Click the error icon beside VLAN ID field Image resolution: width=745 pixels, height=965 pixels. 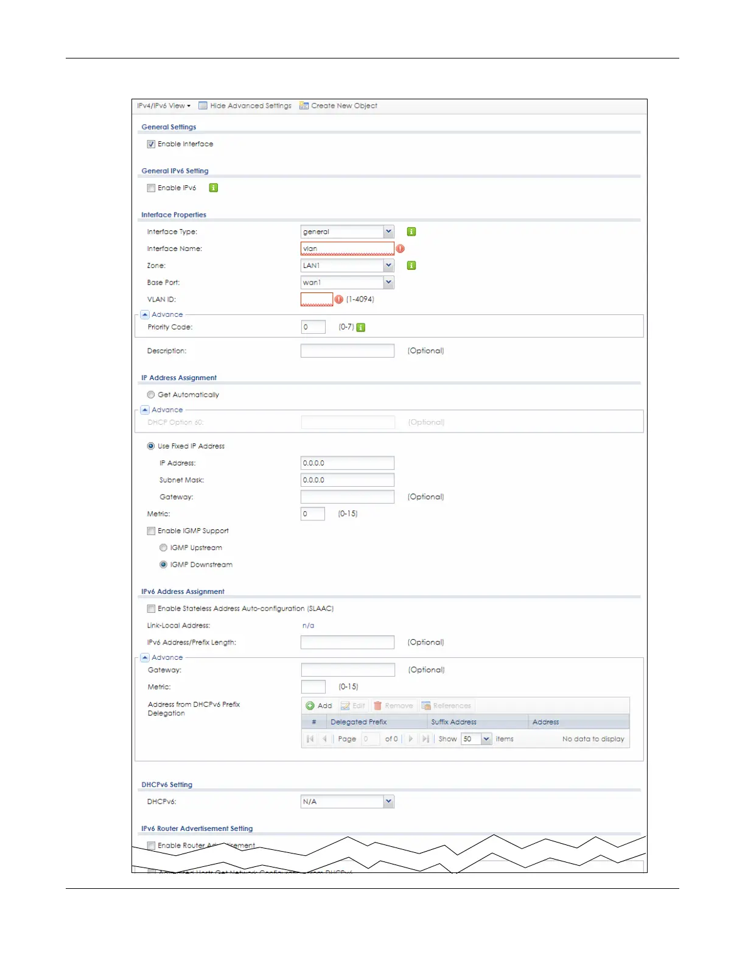tap(339, 300)
